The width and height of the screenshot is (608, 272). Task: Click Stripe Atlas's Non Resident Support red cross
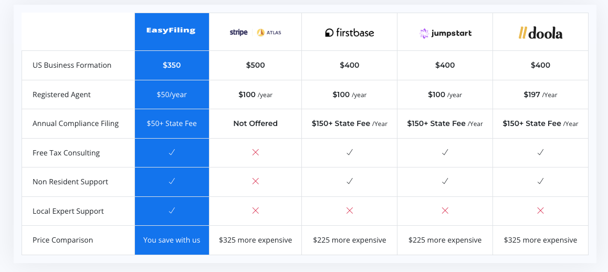256,181
